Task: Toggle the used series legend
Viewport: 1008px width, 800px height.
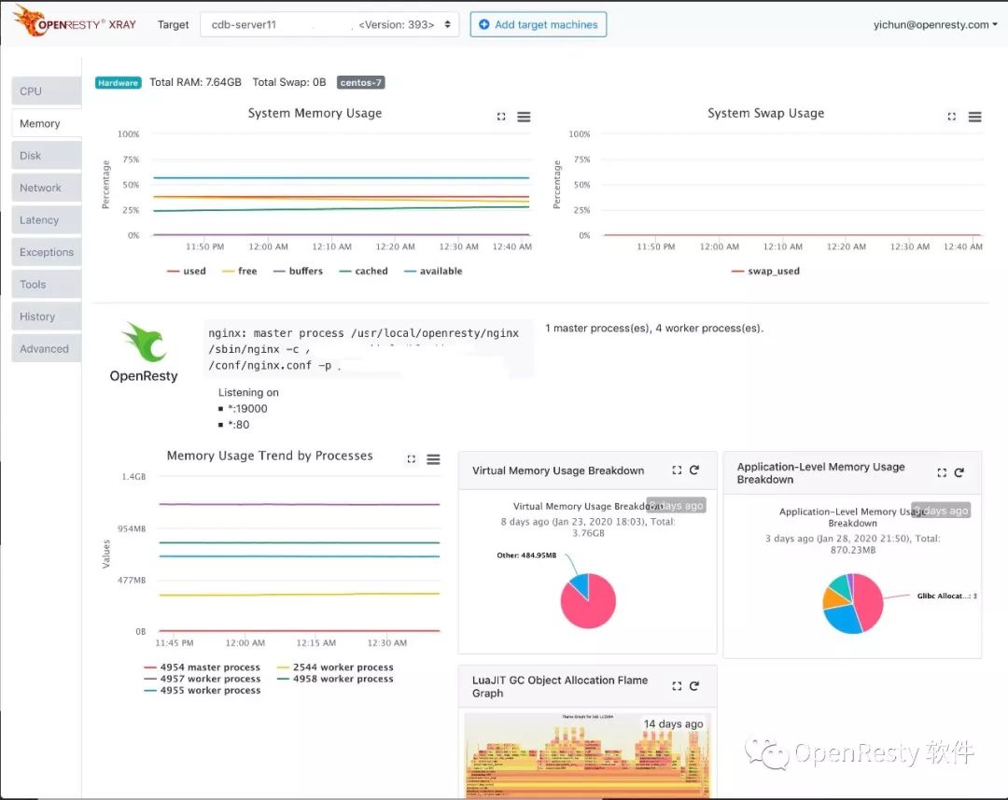Action: [187, 271]
